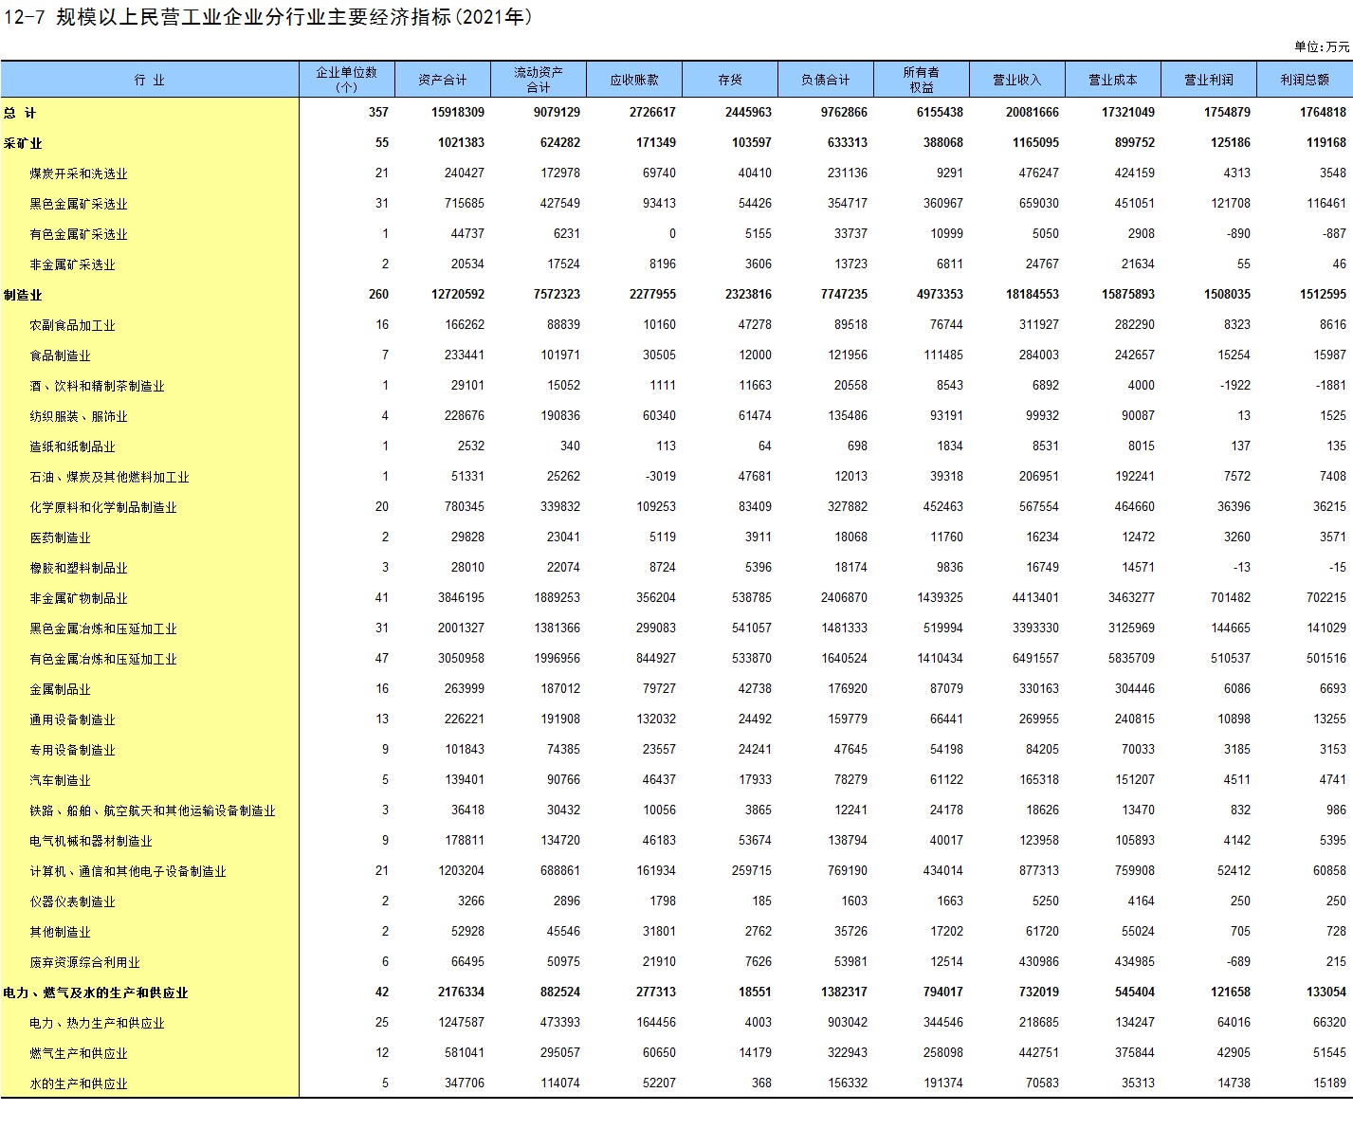Click the 营业收入 column header
The height and width of the screenshot is (1129, 1353).
click(x=1017, y=80)
